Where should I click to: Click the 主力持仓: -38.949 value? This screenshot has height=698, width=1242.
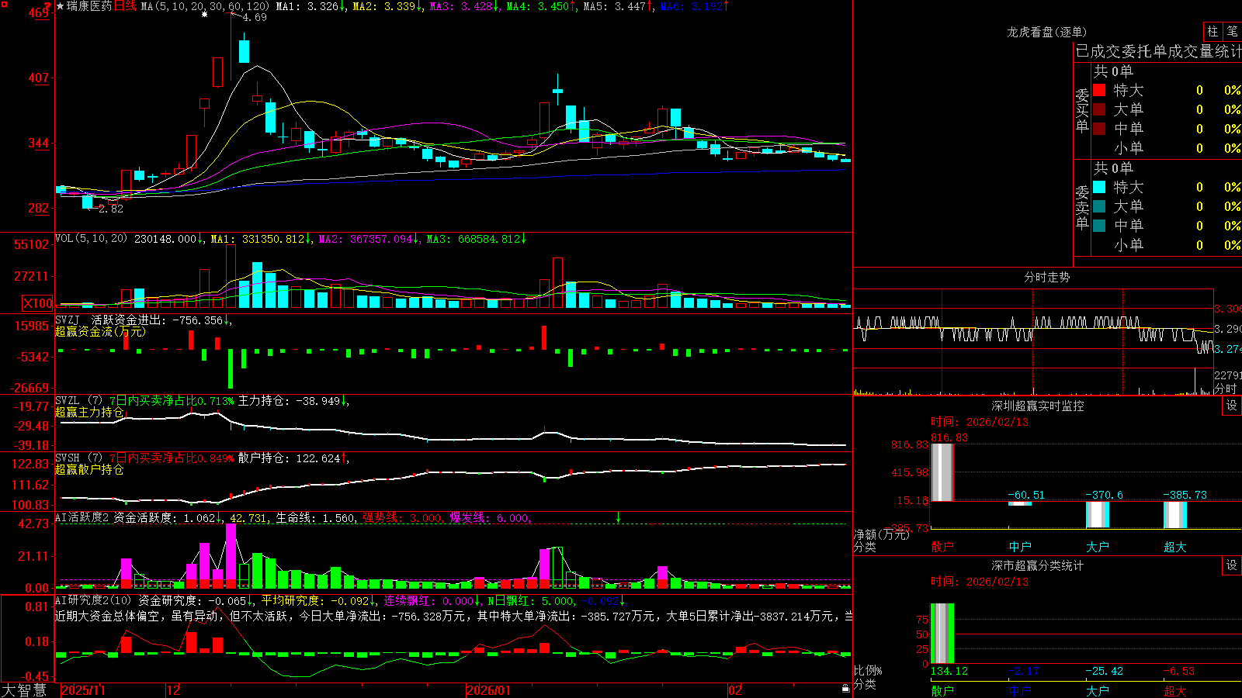tap(293, 401)
